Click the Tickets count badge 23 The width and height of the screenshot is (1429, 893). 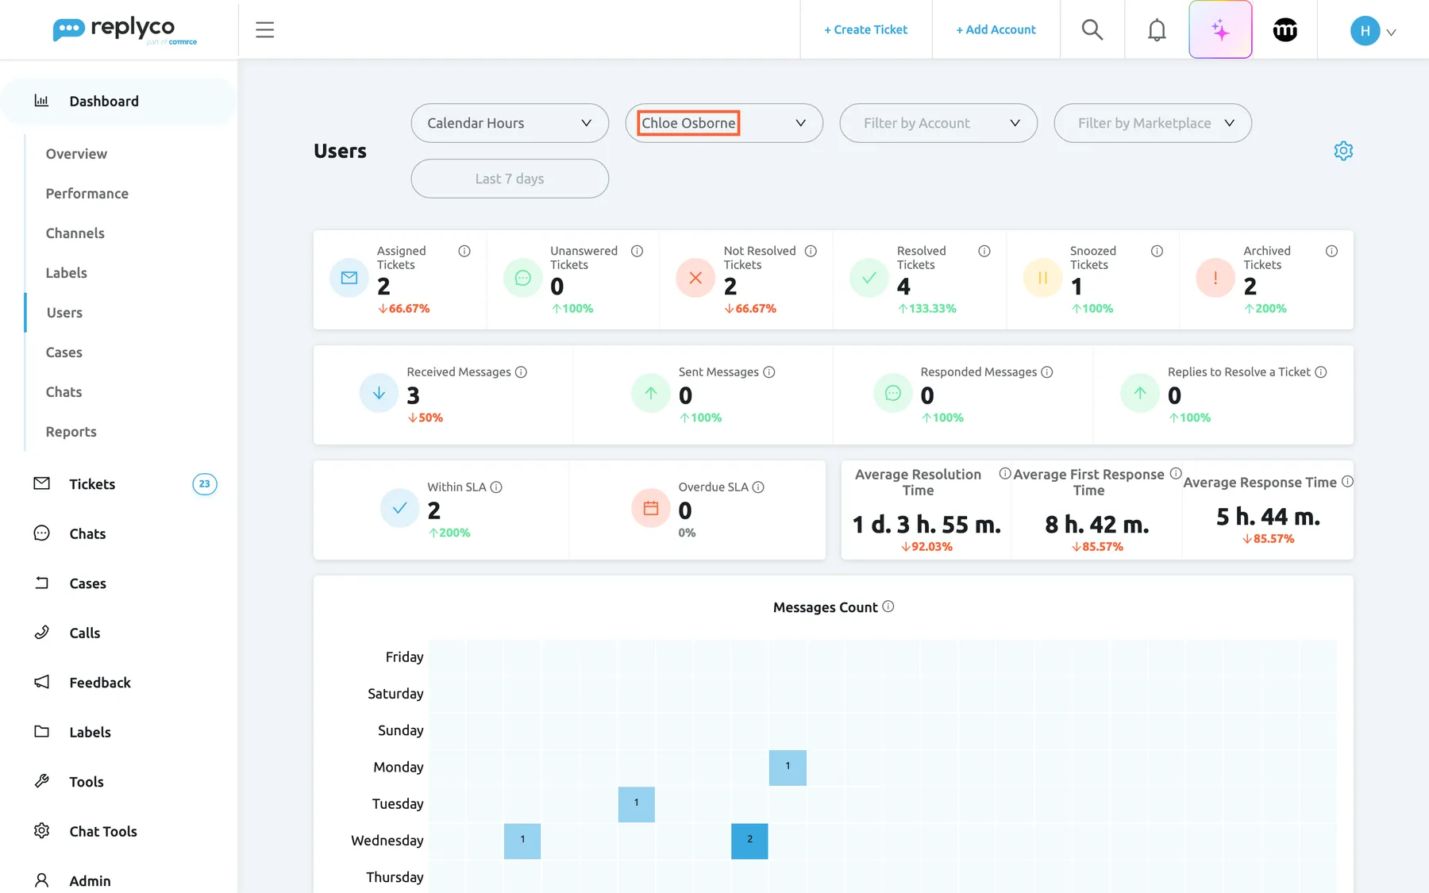tap(205, 484)
